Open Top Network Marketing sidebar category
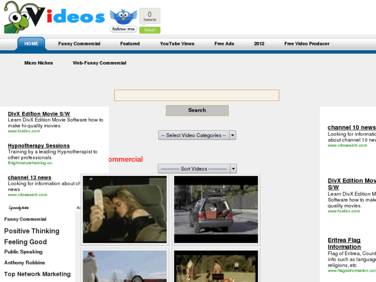The image size is (376, 282). click(x=37, y=274)
